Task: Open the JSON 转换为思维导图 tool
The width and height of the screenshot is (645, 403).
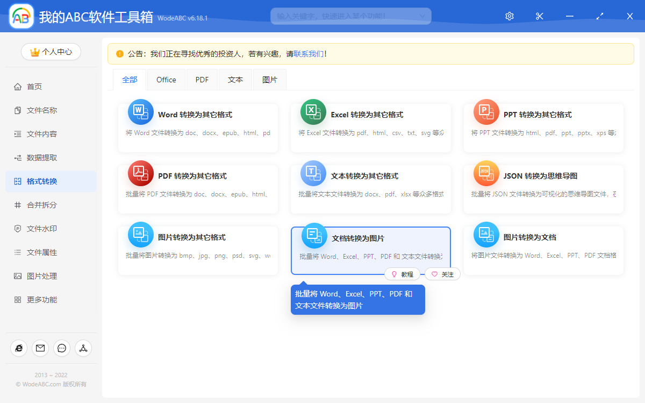Action: tap(543, 187)
